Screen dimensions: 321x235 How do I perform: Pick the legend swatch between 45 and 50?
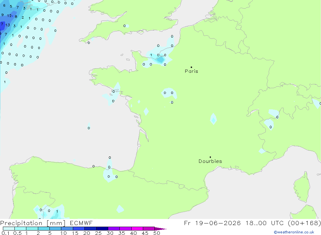tap(149, 229)
